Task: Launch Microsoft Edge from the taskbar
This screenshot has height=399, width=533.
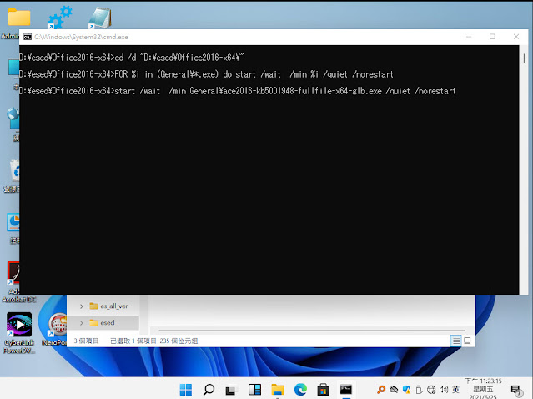Action: point(300,390)
